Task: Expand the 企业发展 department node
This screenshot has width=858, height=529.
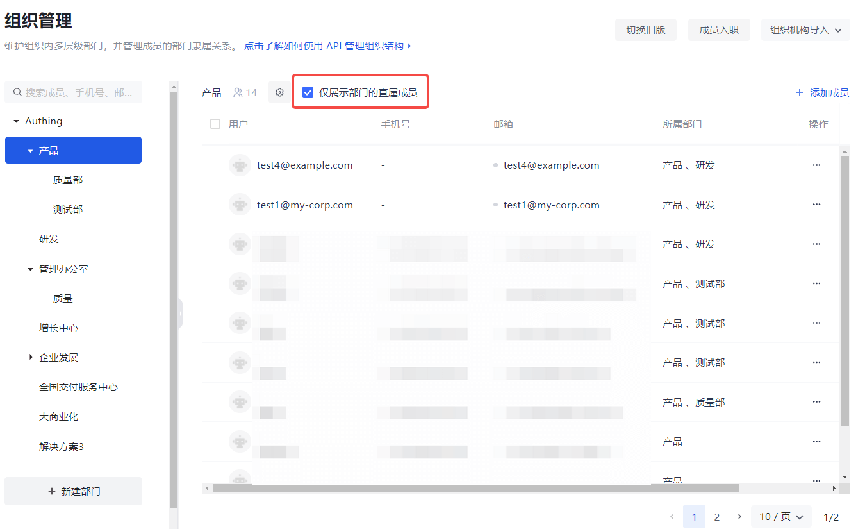Action: [x=30, y=357]
